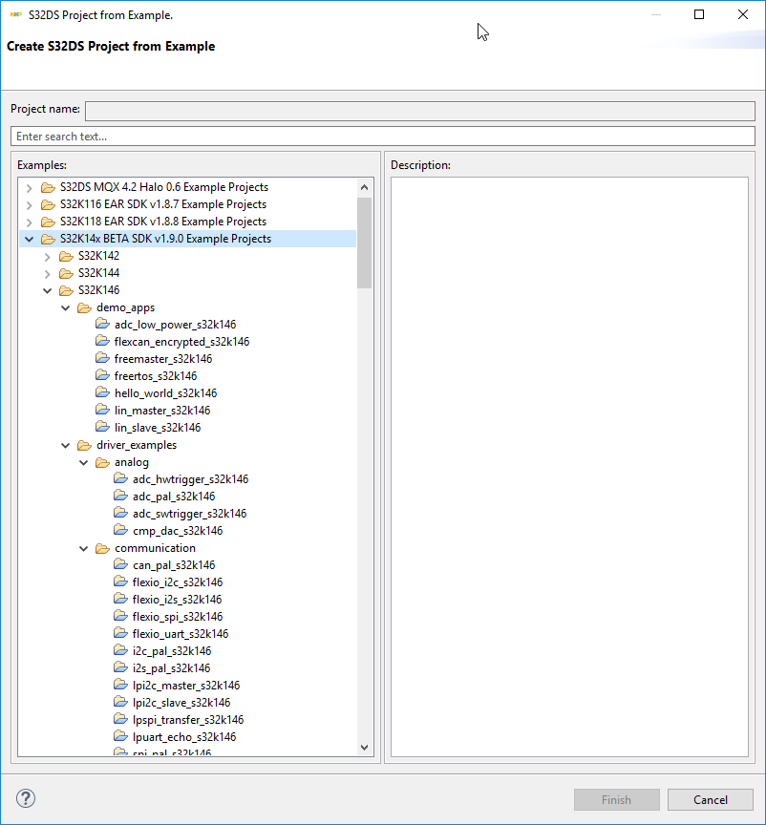This screenshot has height=825, width=766.
Task: Click the examples list scroll down arrow
Action: (364, 747)
